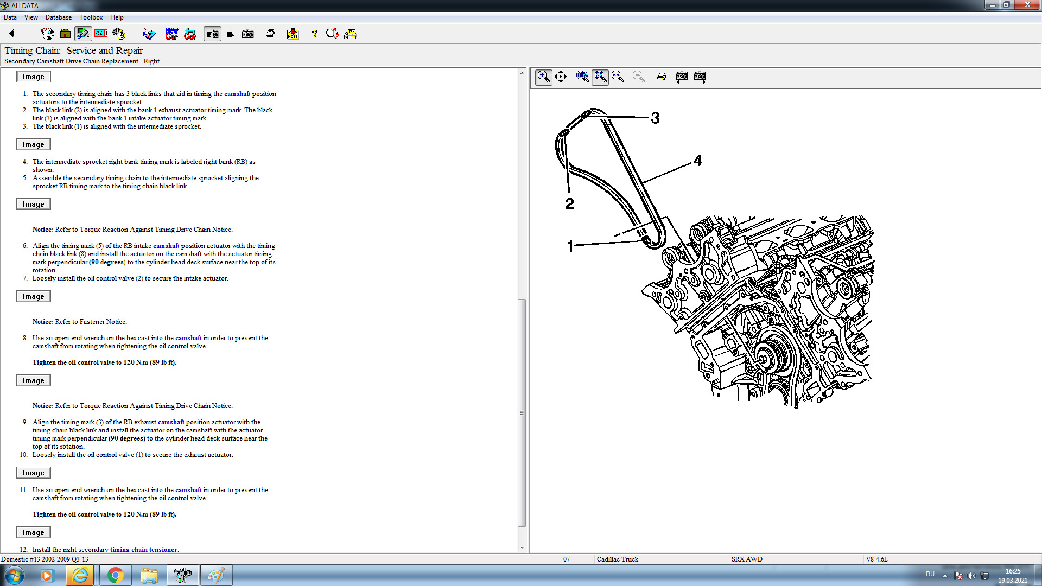Toggle text-with-image layout view button

212,34
